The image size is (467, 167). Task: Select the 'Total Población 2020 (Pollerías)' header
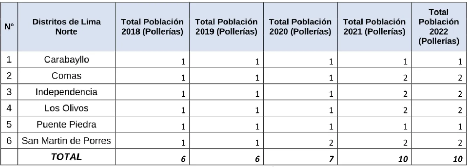tap(300, 27)
